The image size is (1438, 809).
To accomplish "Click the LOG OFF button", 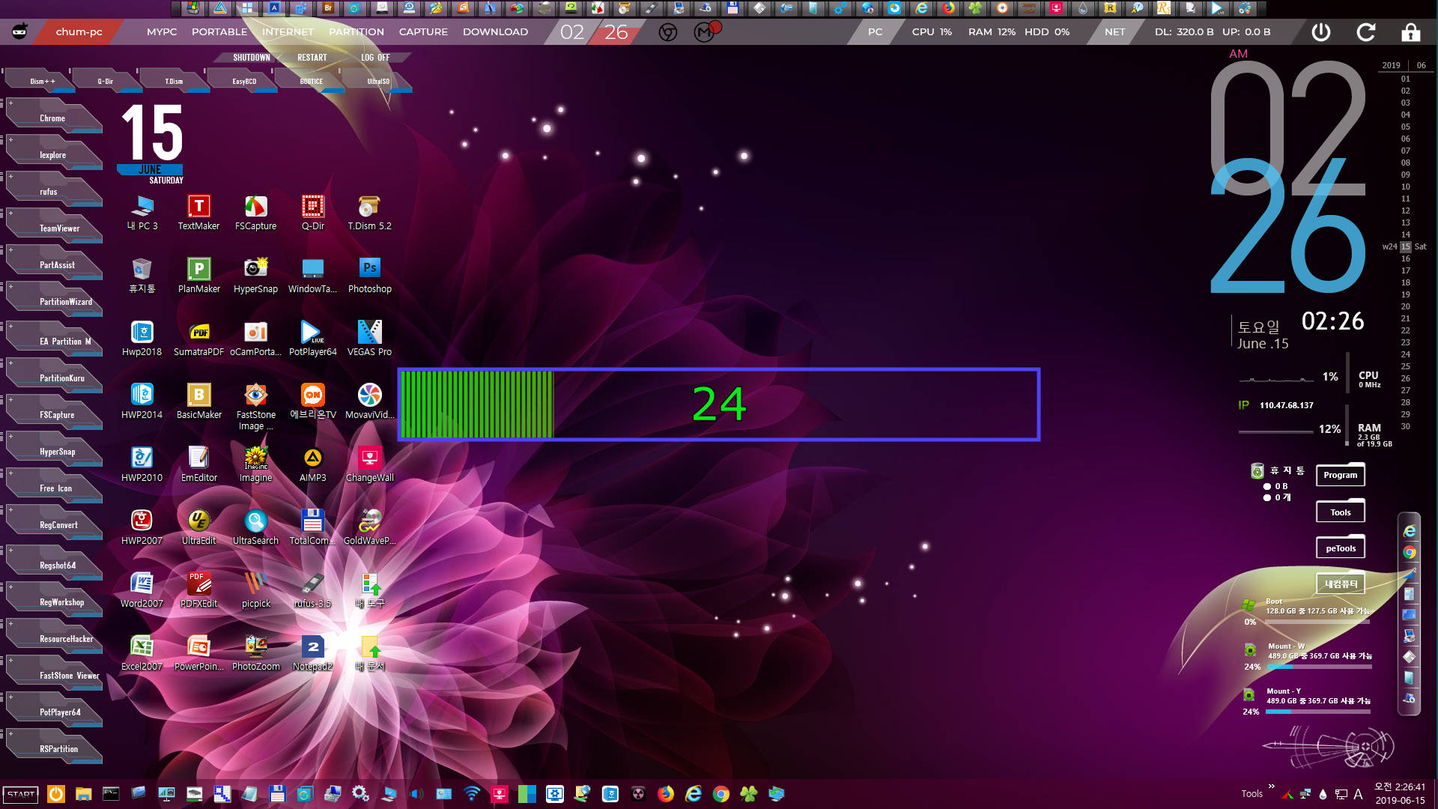I will pos(375,58).
